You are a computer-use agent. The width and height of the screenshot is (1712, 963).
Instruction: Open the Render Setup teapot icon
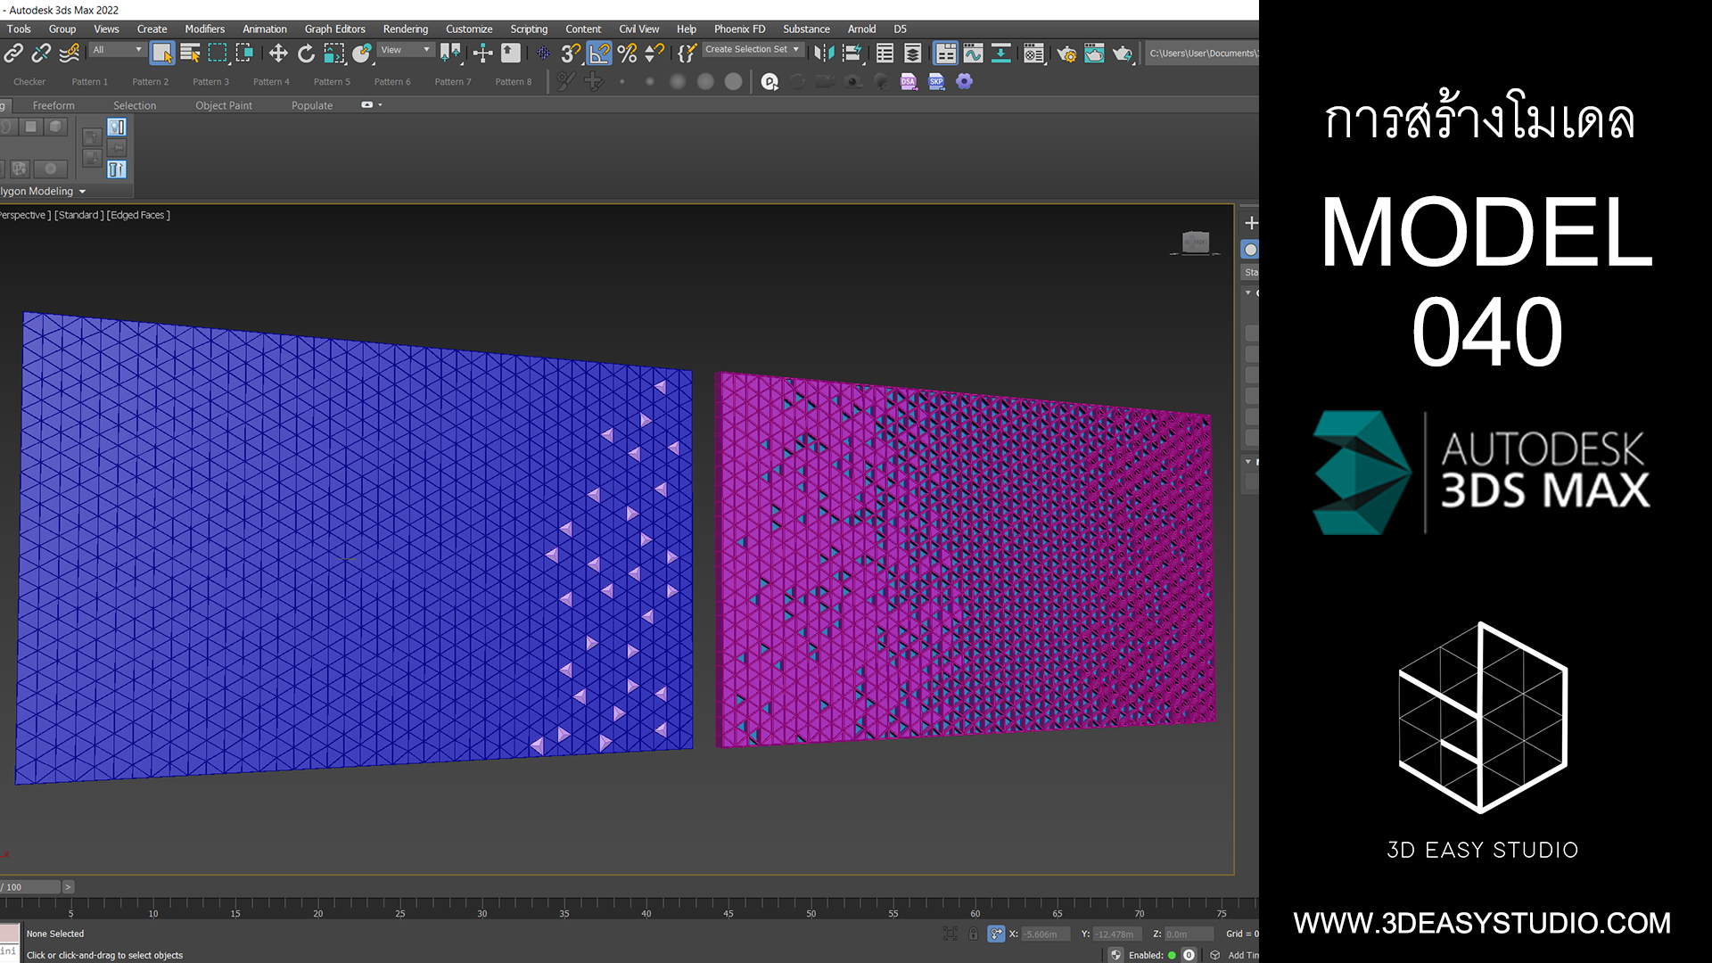coord(1066,53)
